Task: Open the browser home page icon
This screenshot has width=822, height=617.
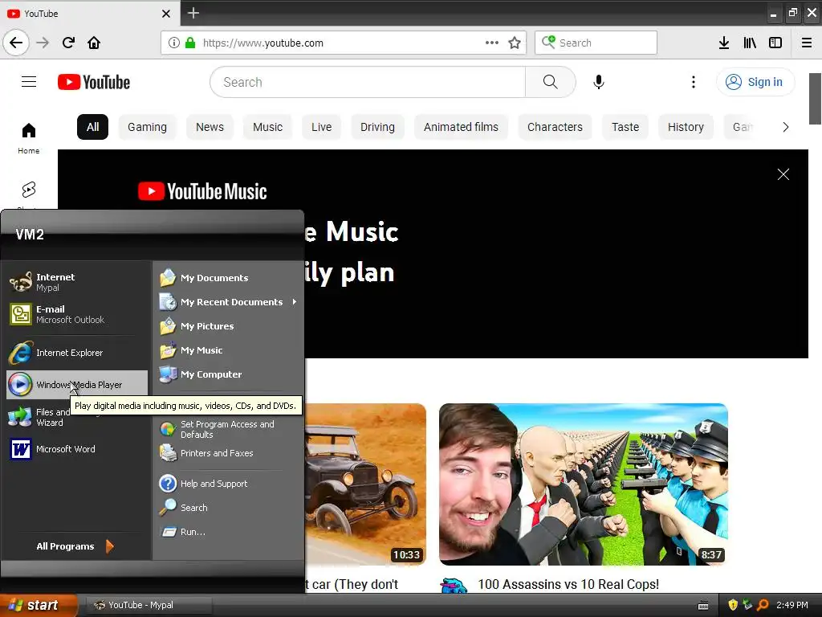Action: pyautogui.click(x=94, y=43)
